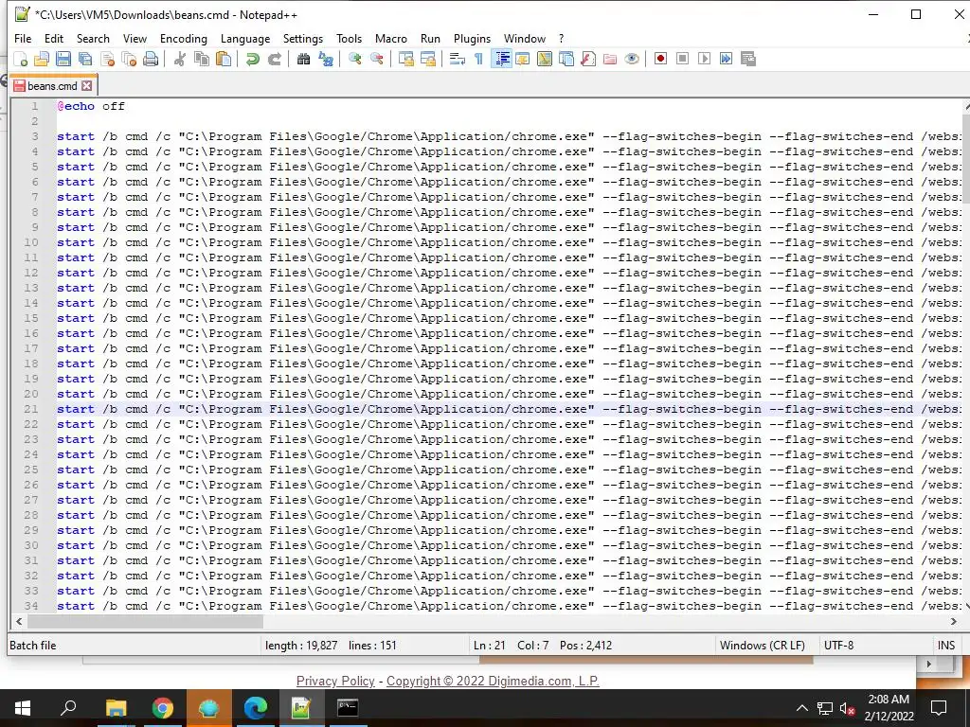970x727 pixels.
Task: Click the Open file toolbar icon
Action: coord(42,60)
